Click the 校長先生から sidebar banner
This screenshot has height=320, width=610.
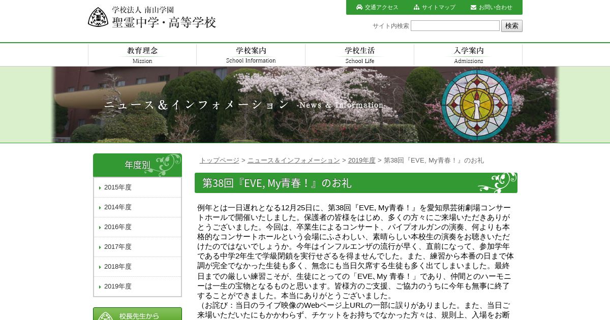[x=137, y=314]
